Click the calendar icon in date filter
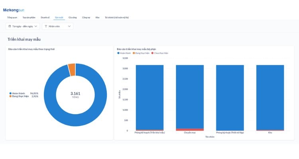Screen dimensions: 299x159 pos(10,26)
